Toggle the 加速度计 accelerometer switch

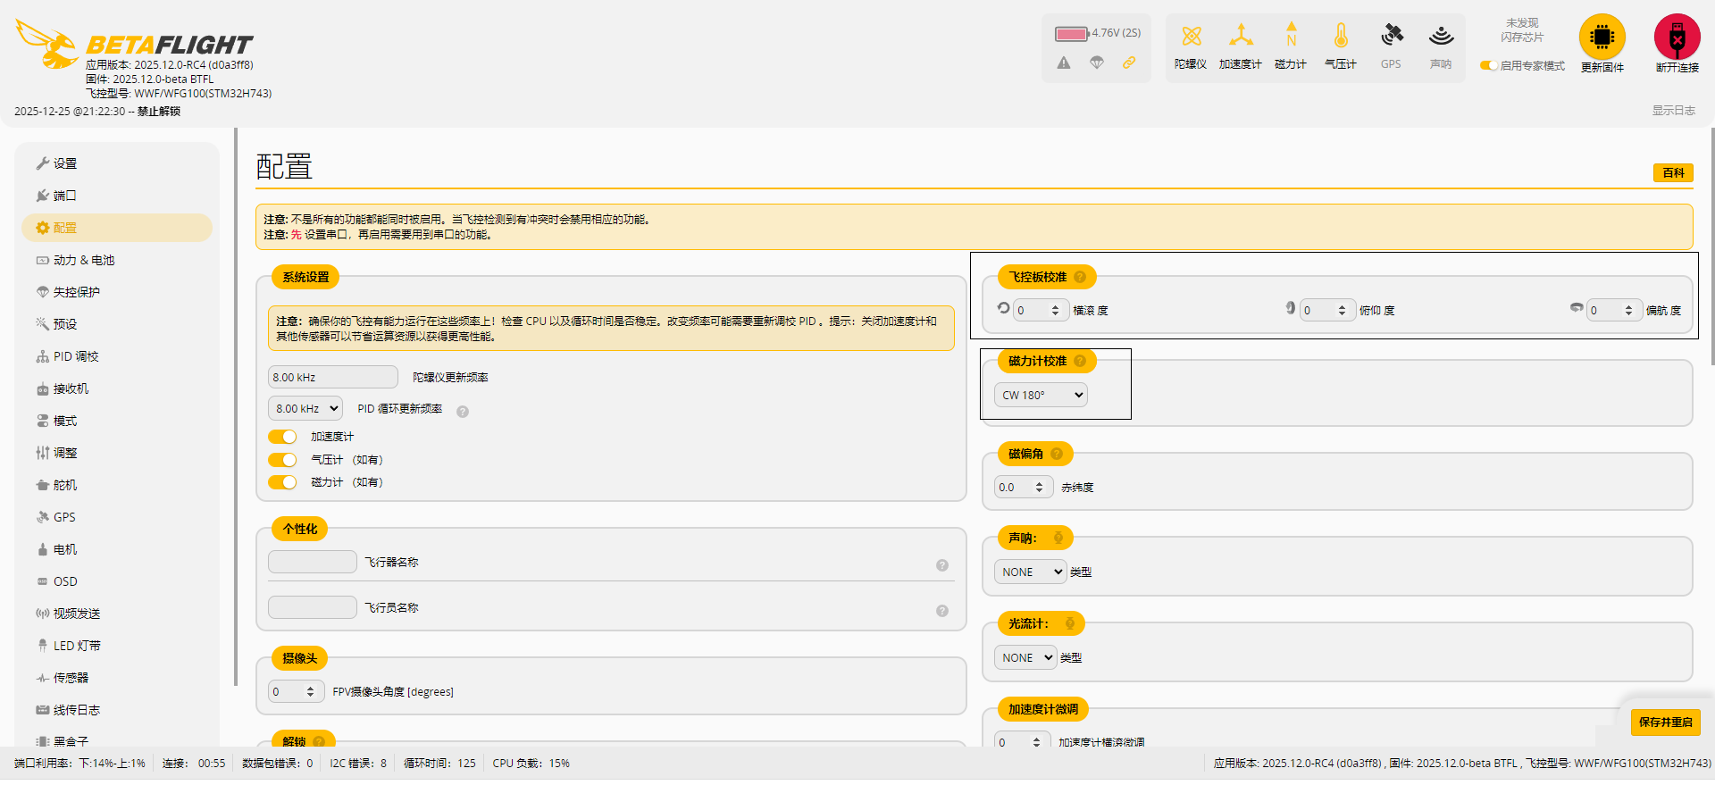point(282,437)
